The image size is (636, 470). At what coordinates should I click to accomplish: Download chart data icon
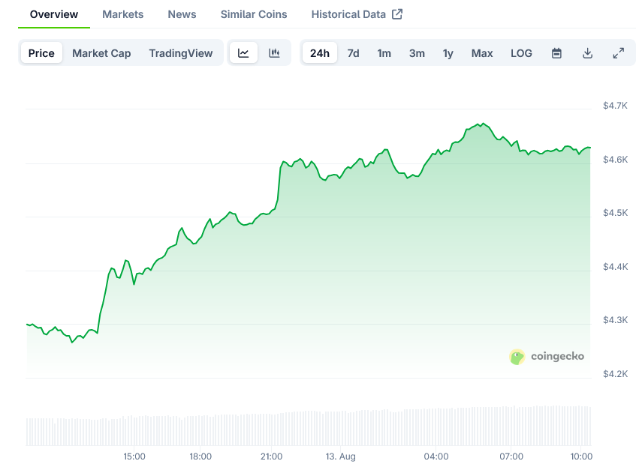point(587,53)
